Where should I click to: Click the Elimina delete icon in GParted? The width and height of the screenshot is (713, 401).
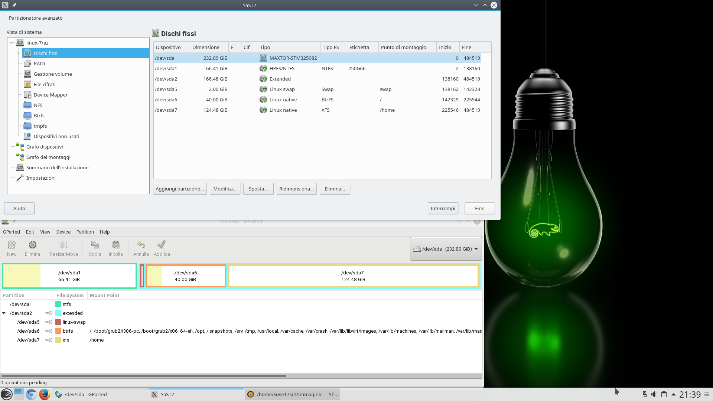[x=32, y=248]
